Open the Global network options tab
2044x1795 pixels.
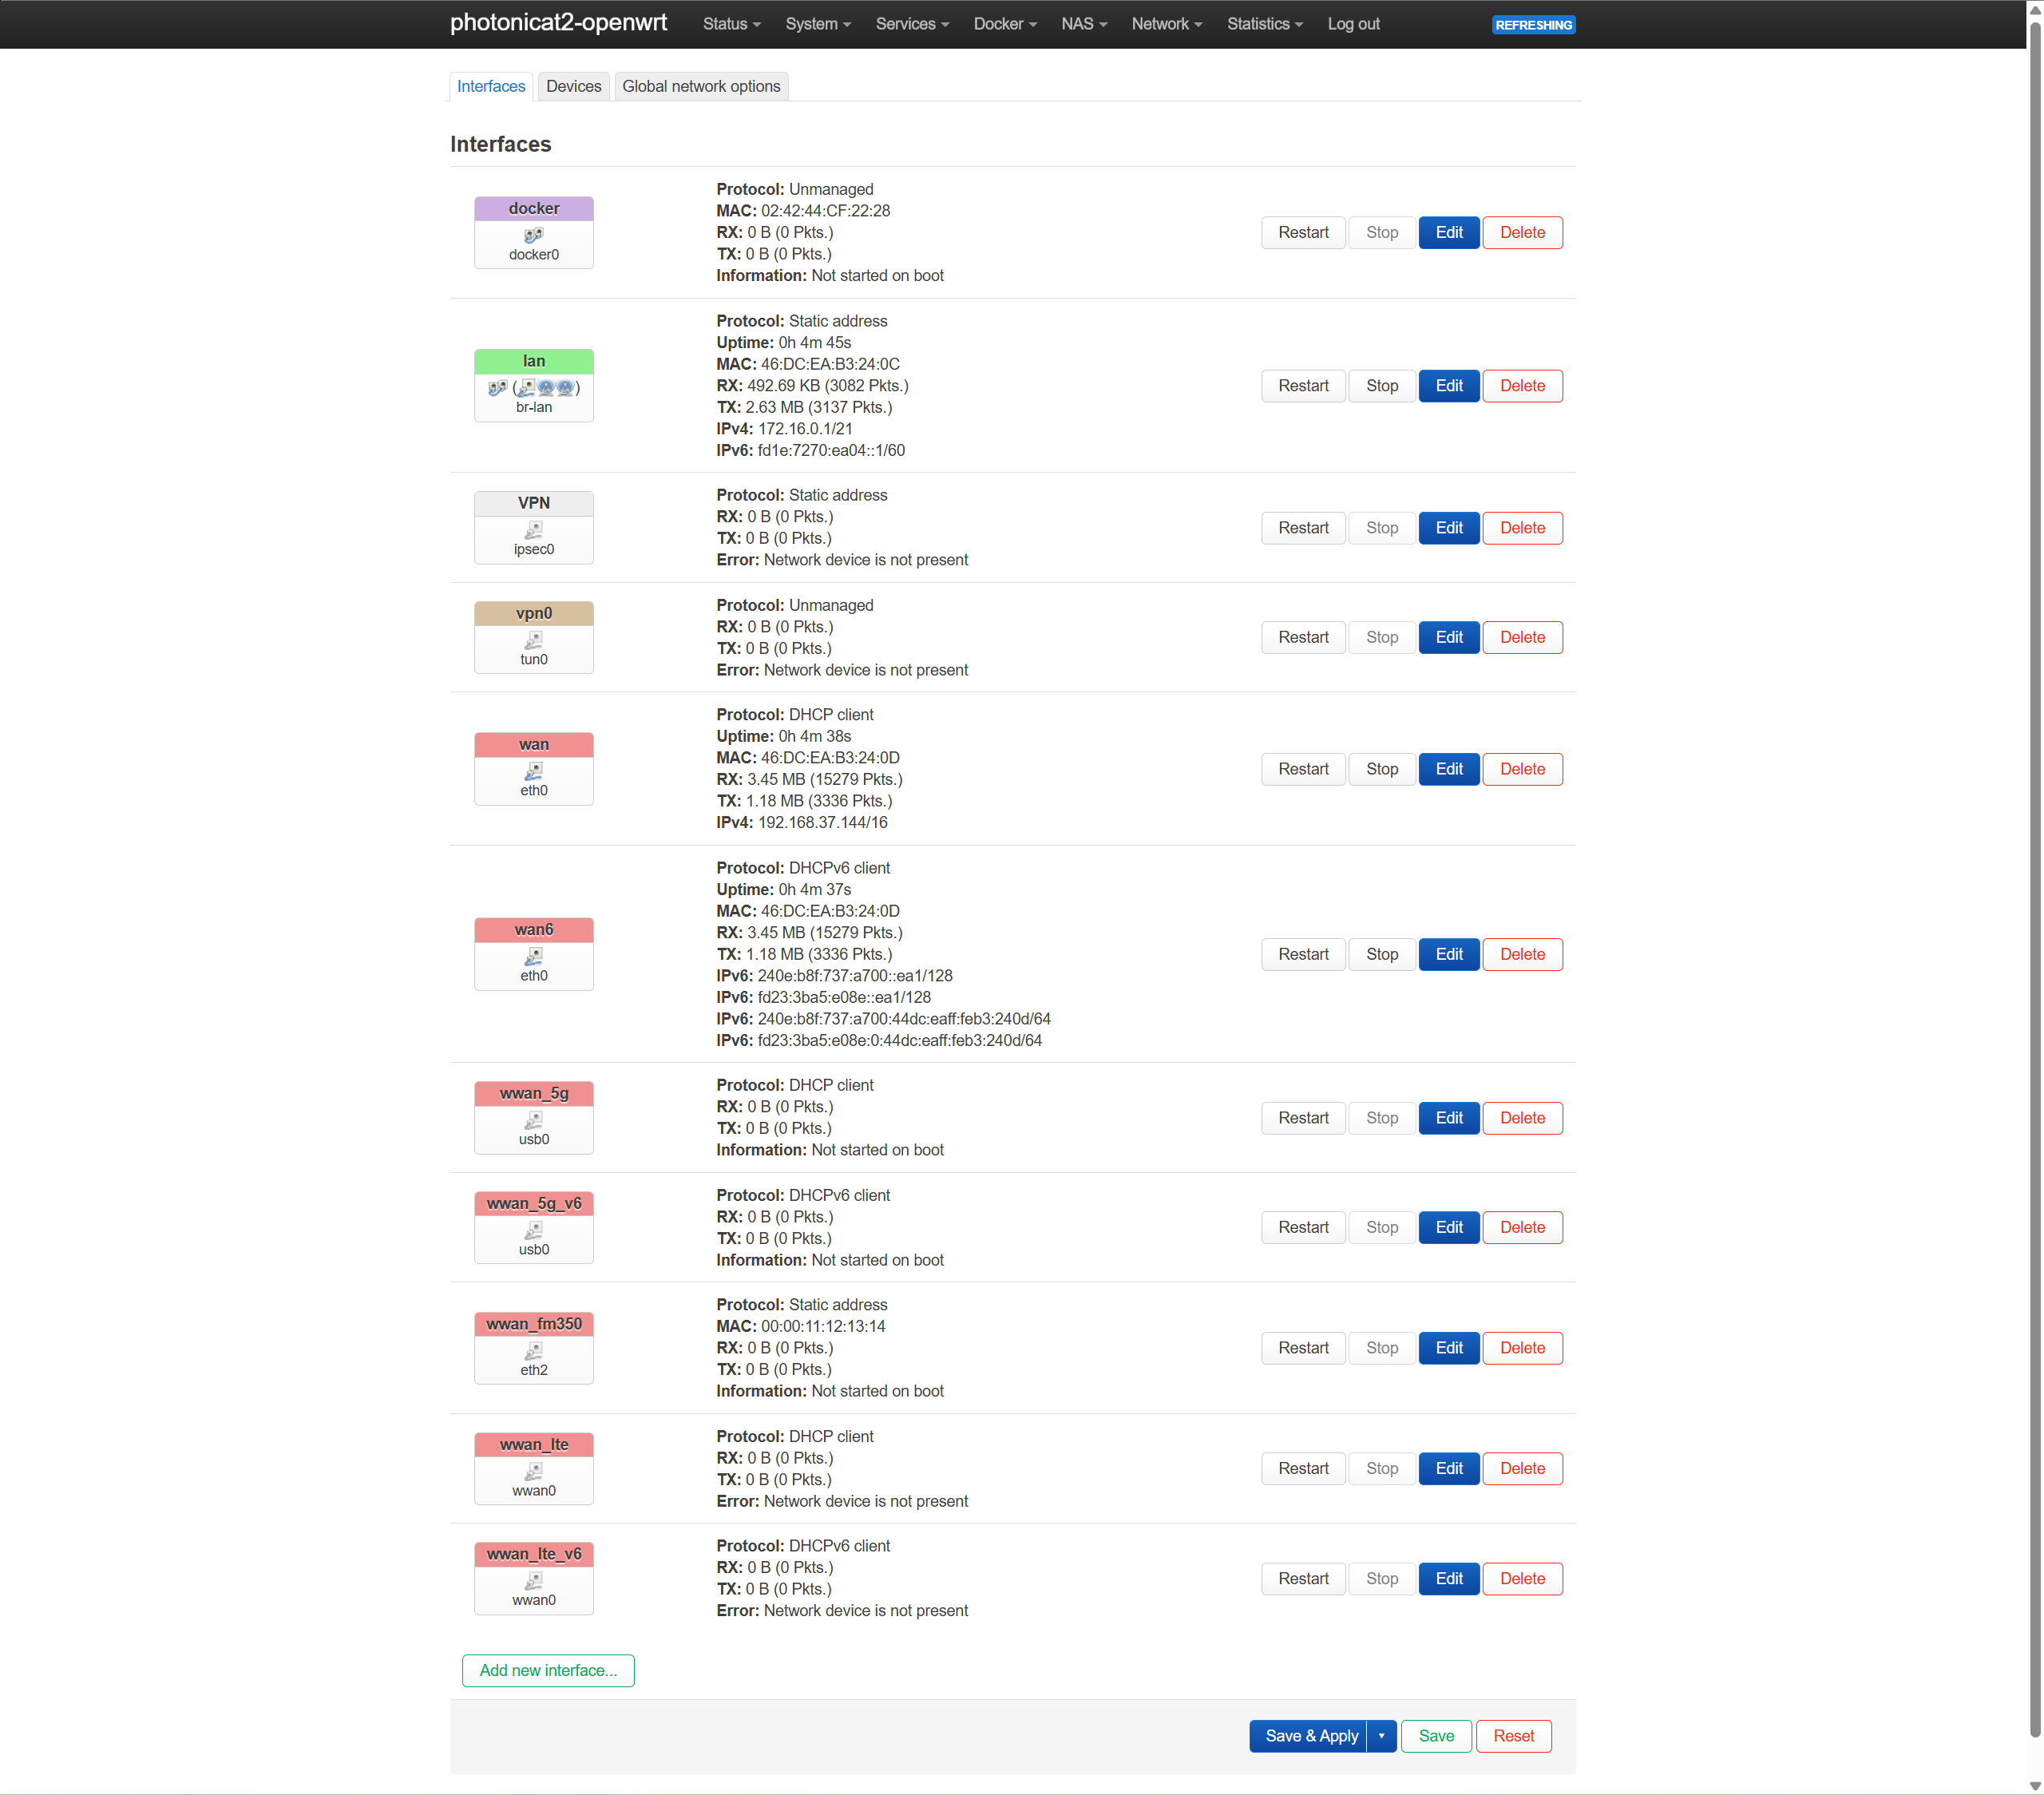tap(701, 86)
